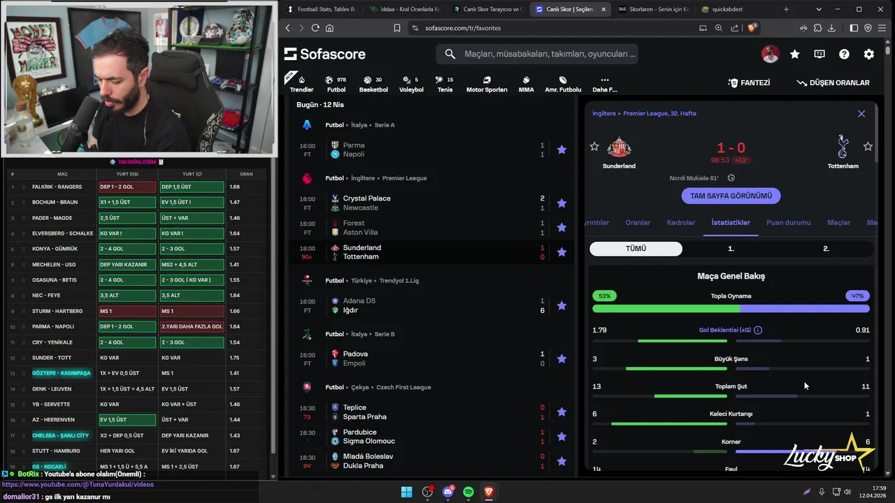This screenshot has width=895, height=503.
Task: Open the Amr. Futbolu category
Action: pyautogui.click(x=563, y=83)
